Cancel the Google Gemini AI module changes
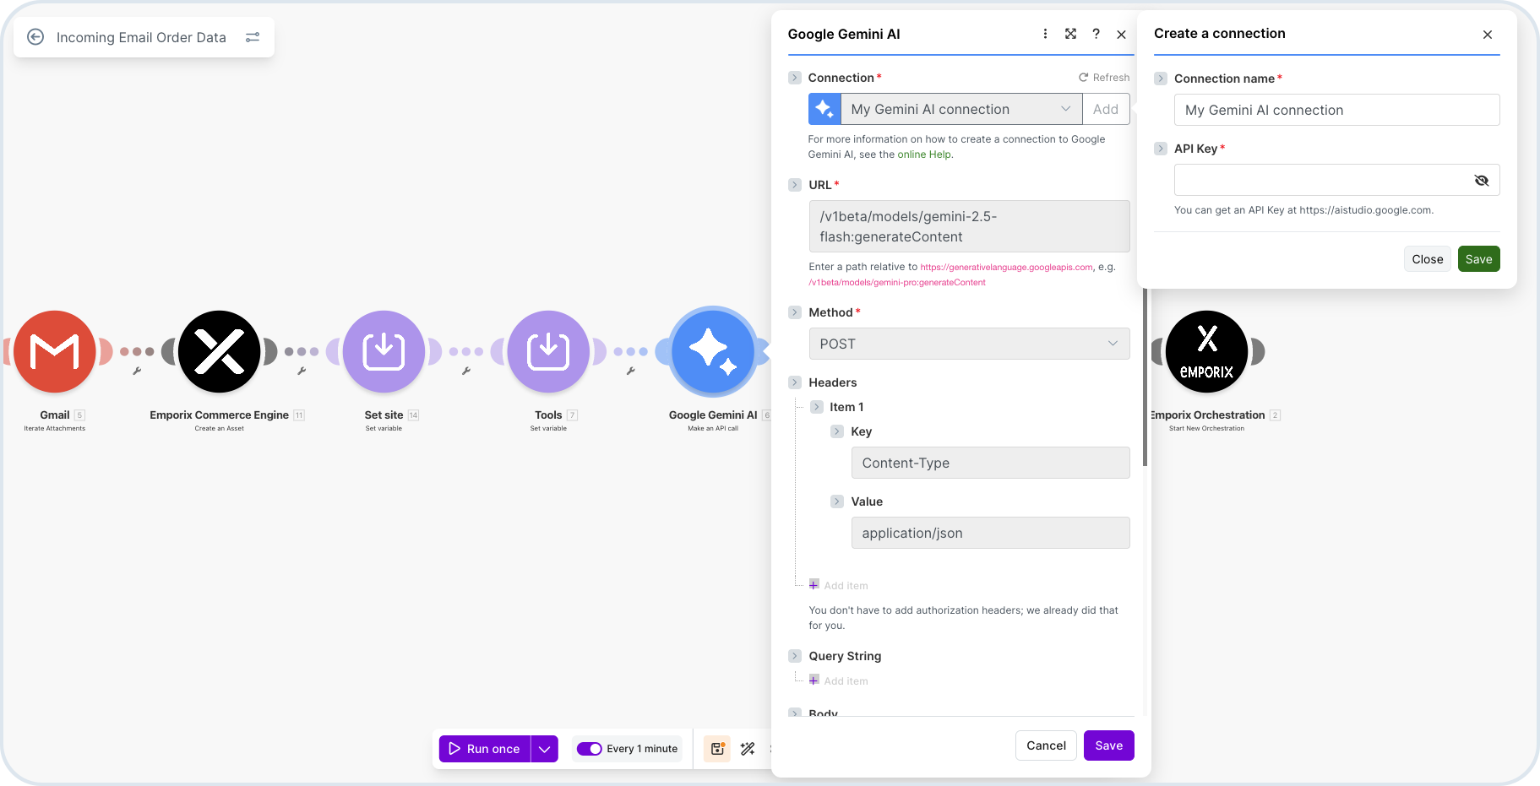 (x=1046, y=745)
